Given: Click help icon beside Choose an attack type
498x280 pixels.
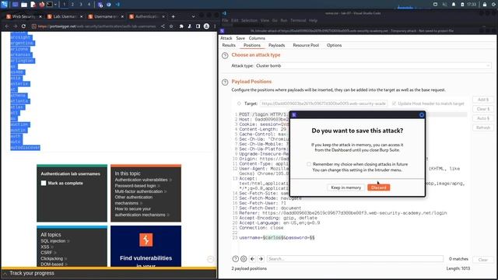Looking at the screenshot, I should click(x=225, y=55).
